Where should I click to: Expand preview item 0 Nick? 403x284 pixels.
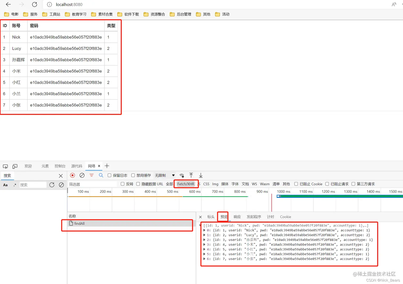[204, 230]
